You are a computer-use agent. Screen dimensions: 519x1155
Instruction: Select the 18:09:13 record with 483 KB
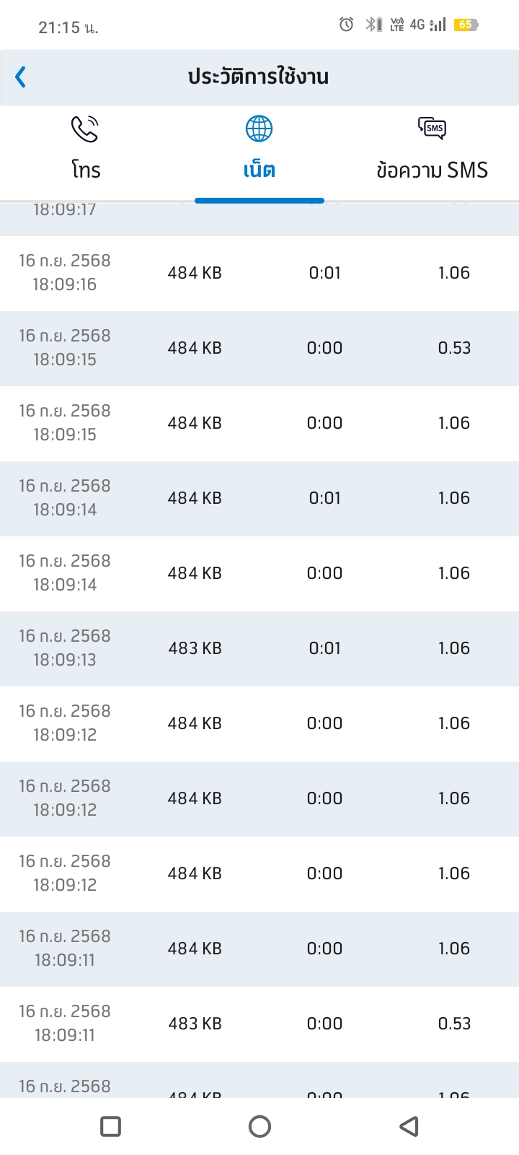[x=259, y=649]
